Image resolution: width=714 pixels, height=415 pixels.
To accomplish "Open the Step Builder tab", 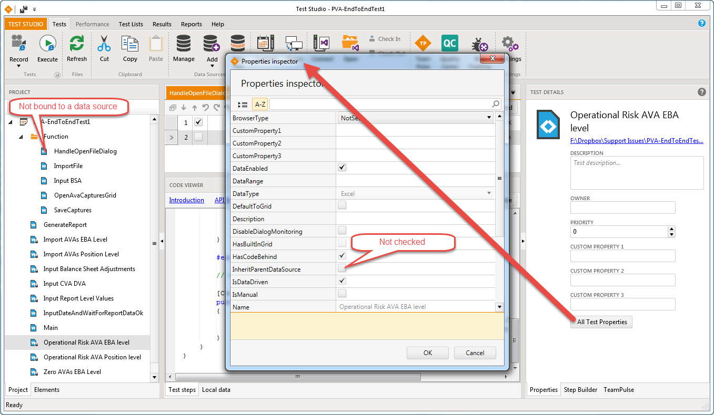I will pos(581,390).
